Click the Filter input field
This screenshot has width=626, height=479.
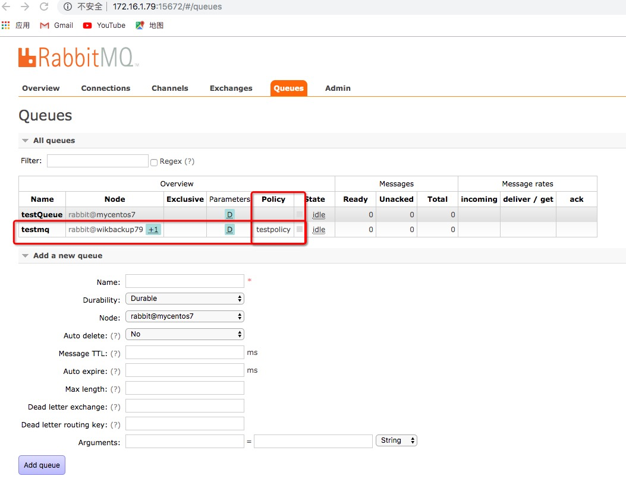pyautogui.click(x=97, y=161)
